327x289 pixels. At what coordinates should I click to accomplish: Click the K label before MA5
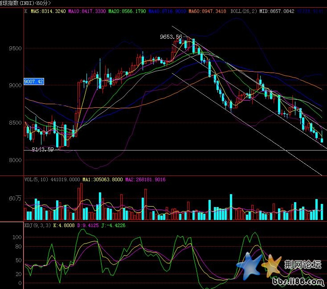[x=26, y=11]
